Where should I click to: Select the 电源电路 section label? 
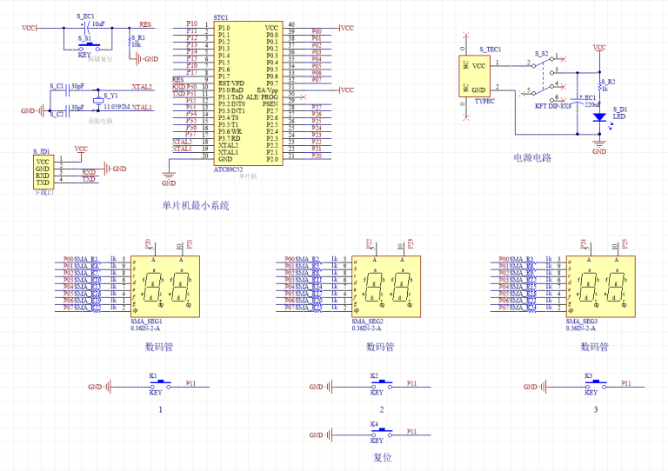532,157
